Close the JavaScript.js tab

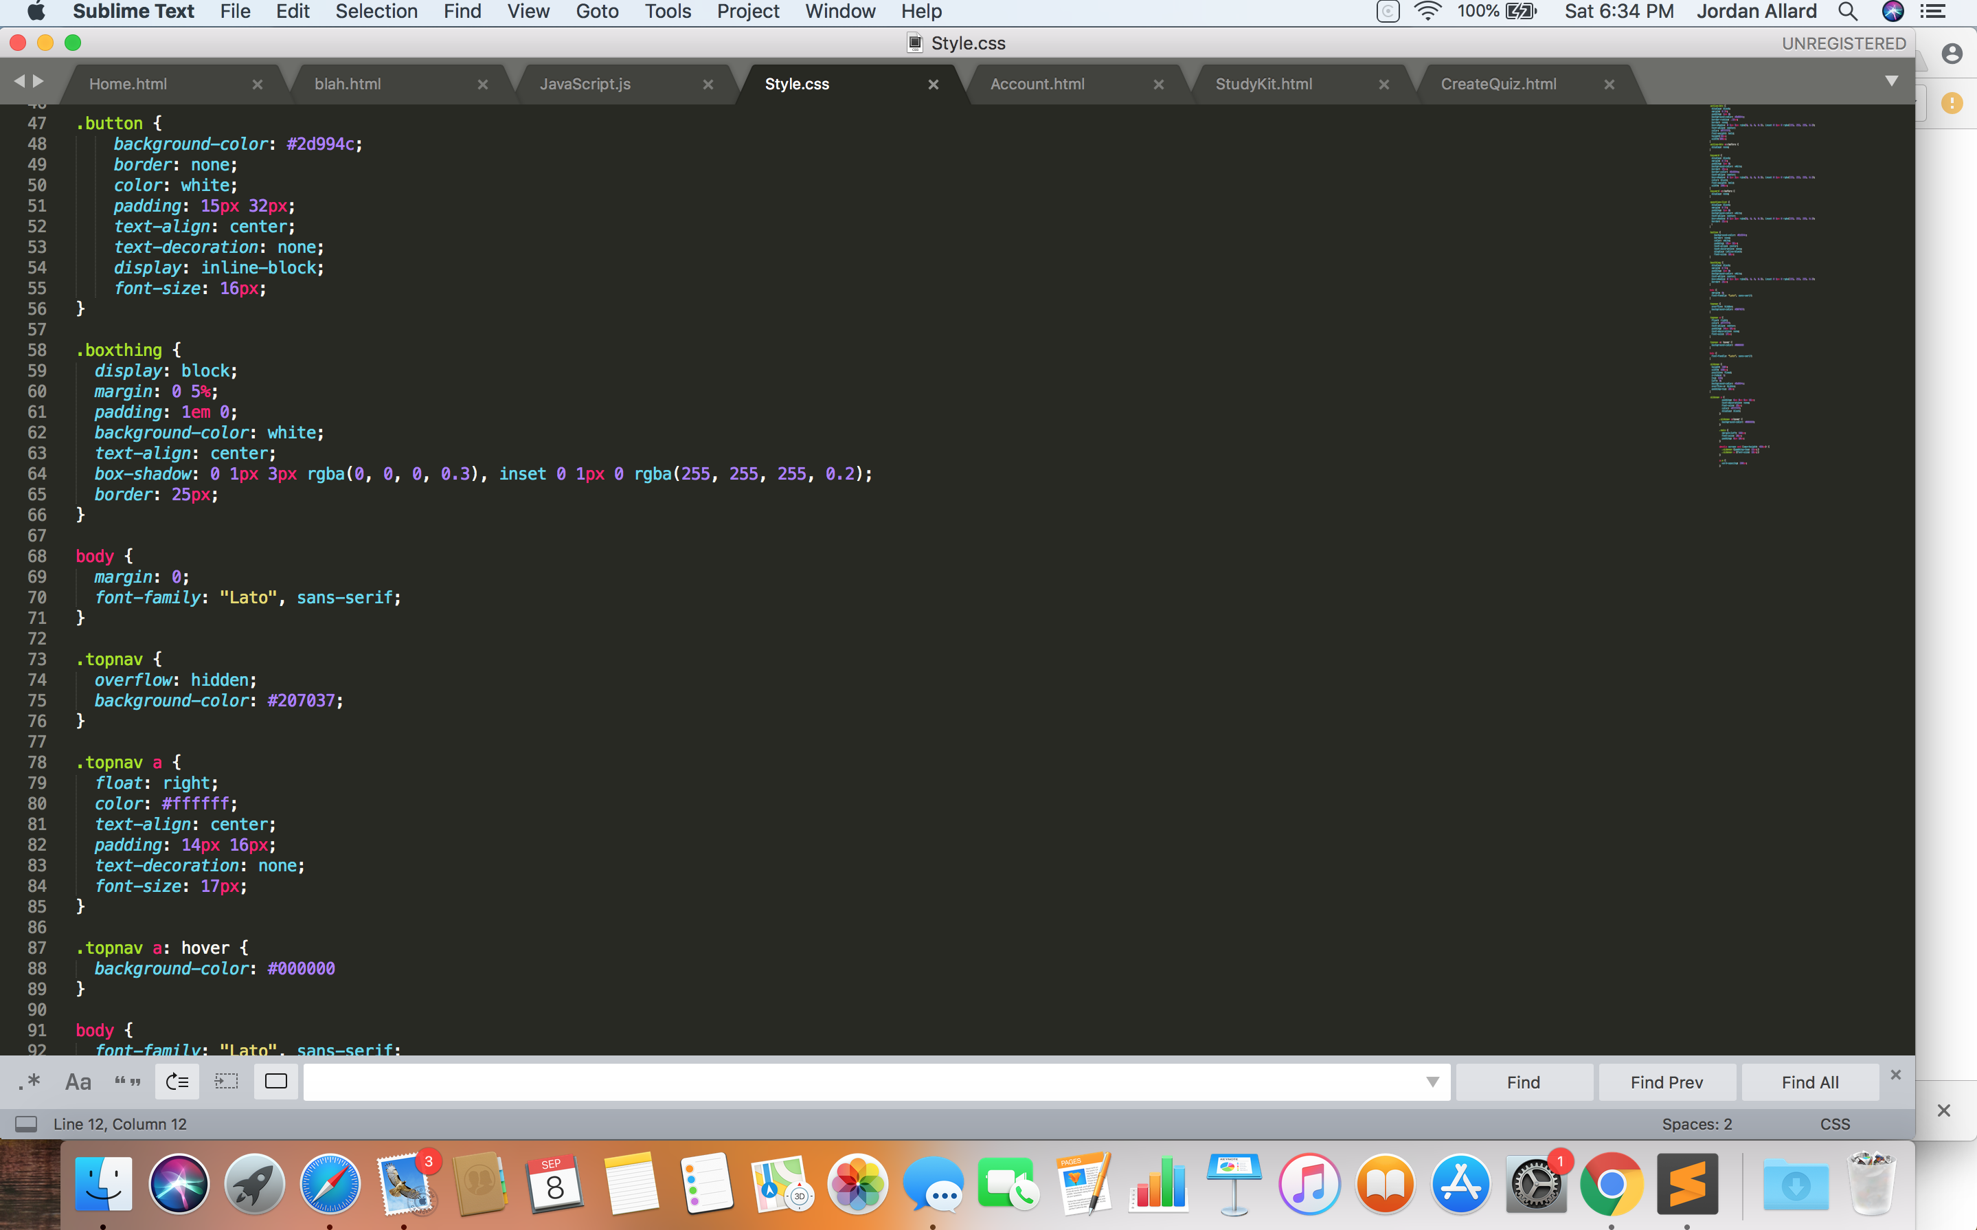click(708, 85)
